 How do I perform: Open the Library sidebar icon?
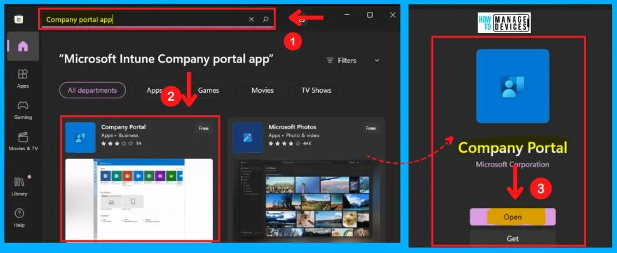click(19, 186)
